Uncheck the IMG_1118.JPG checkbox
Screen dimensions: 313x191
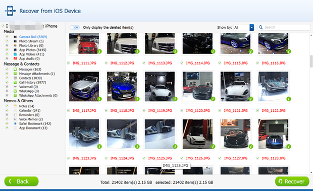pos(106,110)
